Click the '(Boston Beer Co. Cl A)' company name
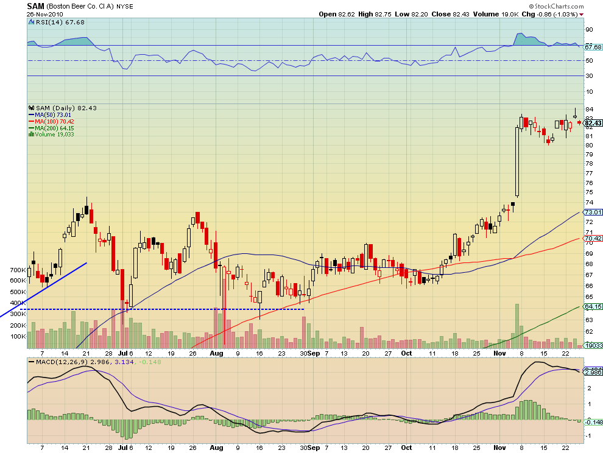The height and width of the screenshot is (453, 603). coord(80,7)
